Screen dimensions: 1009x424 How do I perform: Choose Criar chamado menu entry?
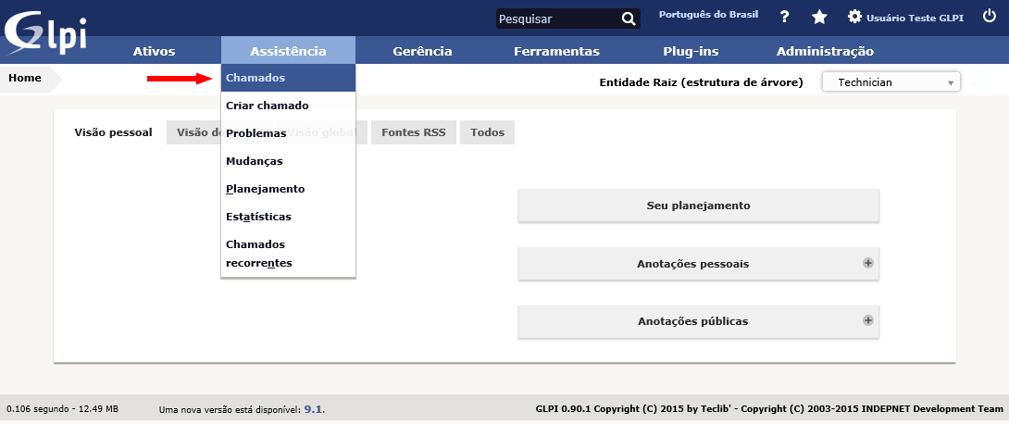click(268, 106)
